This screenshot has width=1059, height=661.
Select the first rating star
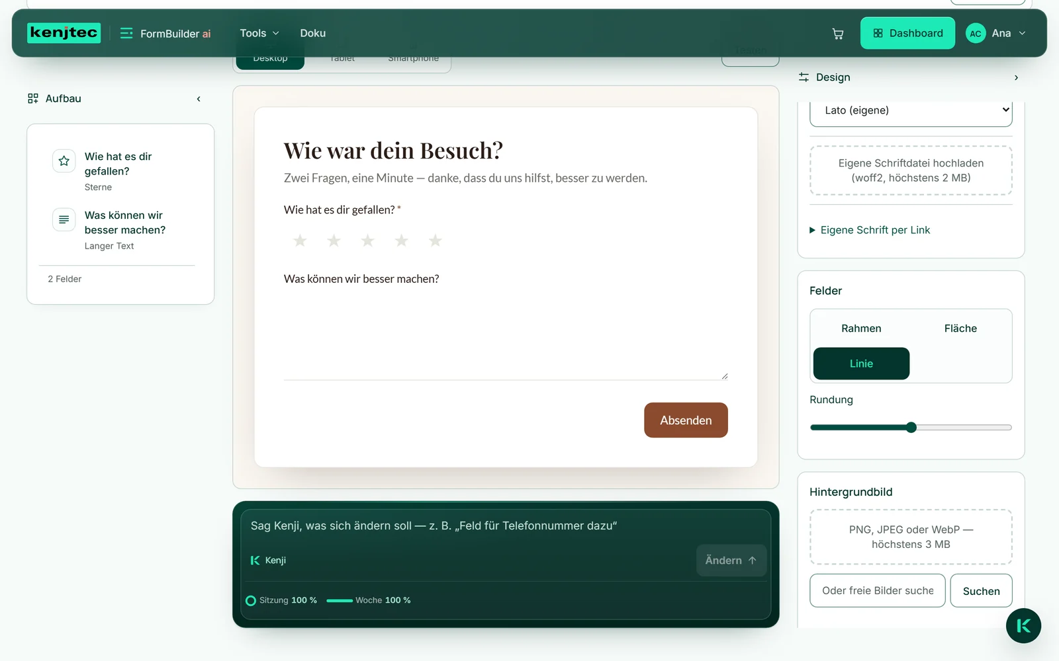point(300,241)
